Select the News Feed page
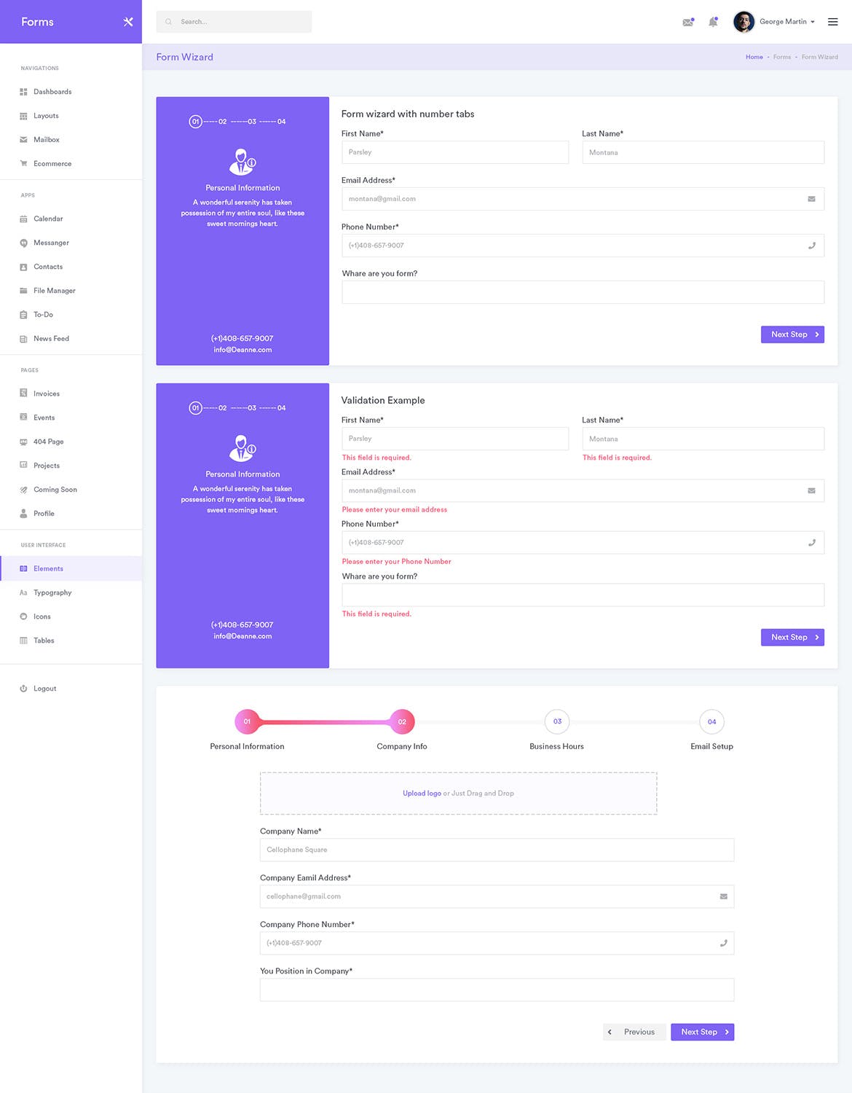The image size is (852, 1093). coord(51,338)
